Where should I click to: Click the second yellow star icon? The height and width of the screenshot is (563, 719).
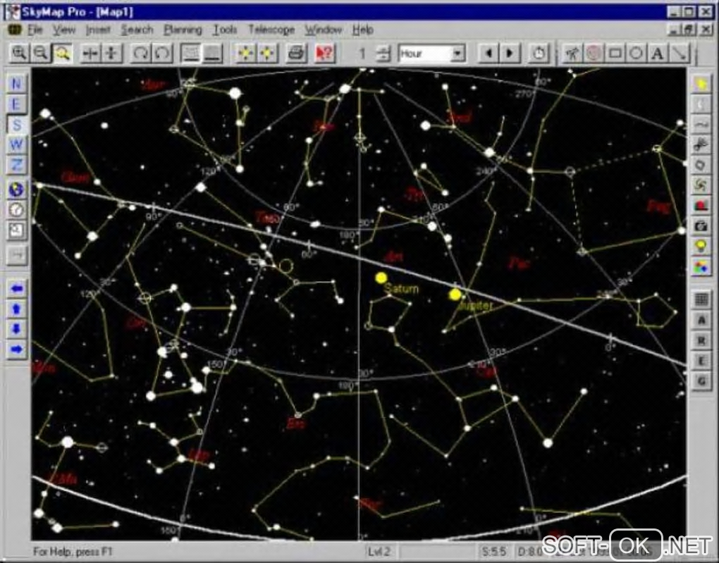click(267, 53)
